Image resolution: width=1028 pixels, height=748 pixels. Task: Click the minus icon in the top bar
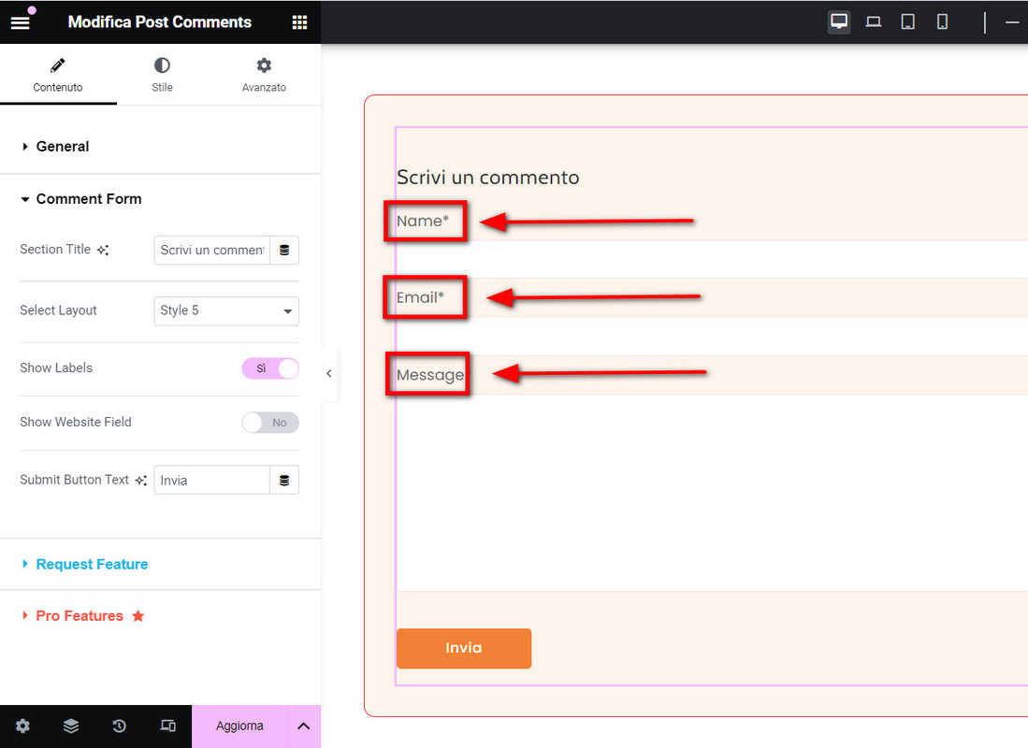(x=1012, y=22)
